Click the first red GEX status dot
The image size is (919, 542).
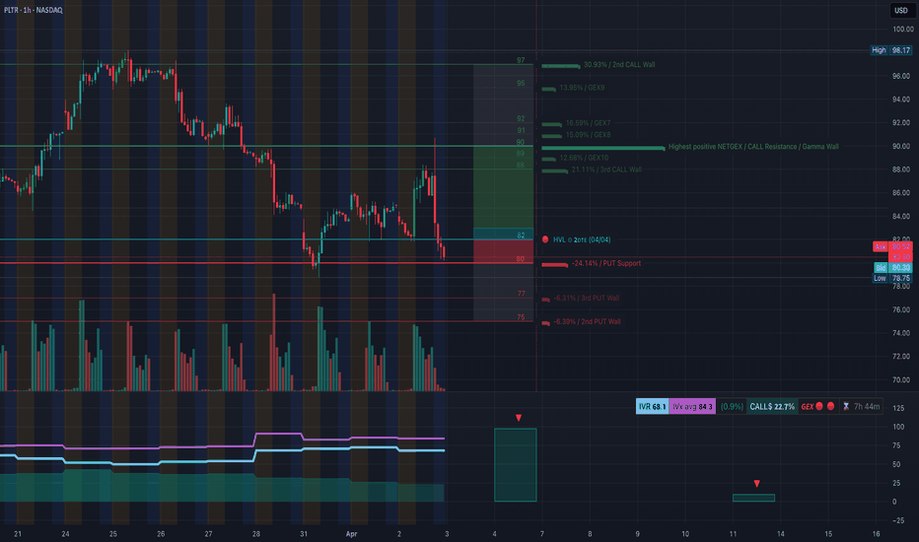tap(819, 406)
